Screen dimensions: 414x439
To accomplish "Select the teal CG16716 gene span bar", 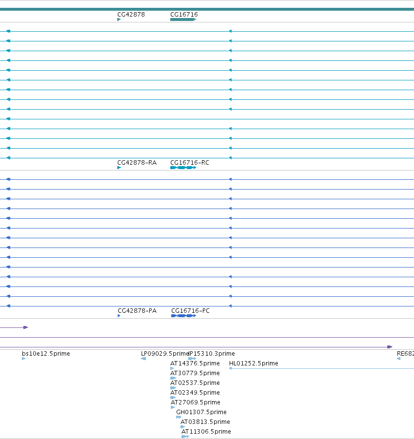I will coord(183,19).
